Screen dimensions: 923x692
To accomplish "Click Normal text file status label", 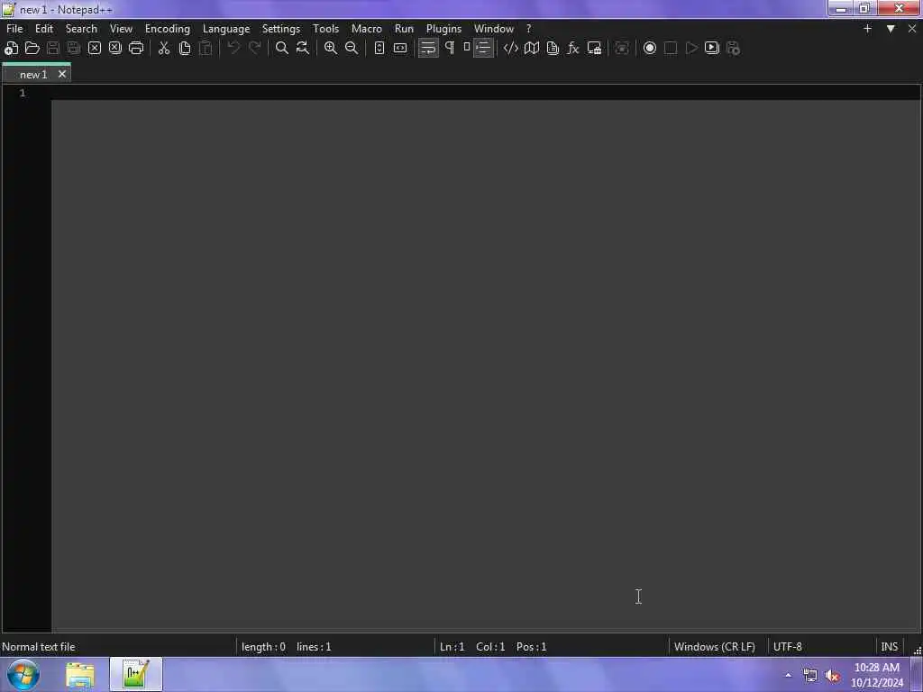I will click(38, 647).
